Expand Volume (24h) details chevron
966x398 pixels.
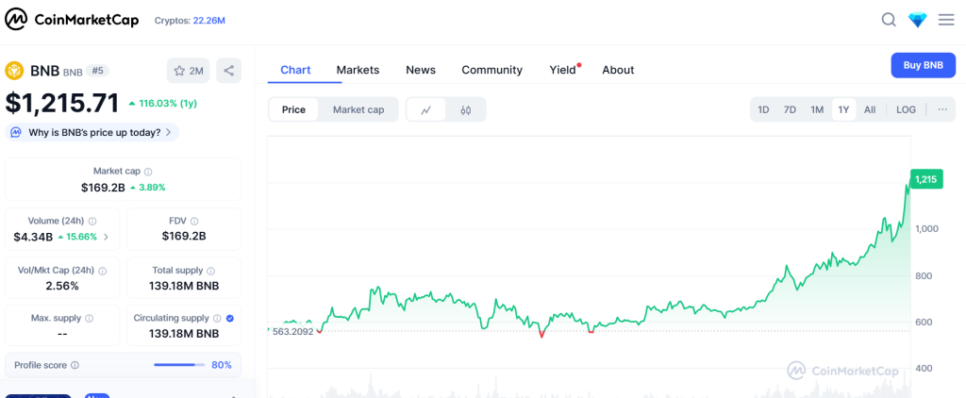pos(106,237)
